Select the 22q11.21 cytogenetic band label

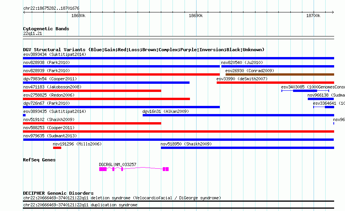point(33,33)
